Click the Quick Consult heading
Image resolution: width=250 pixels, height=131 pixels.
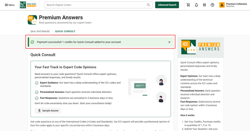43,55
